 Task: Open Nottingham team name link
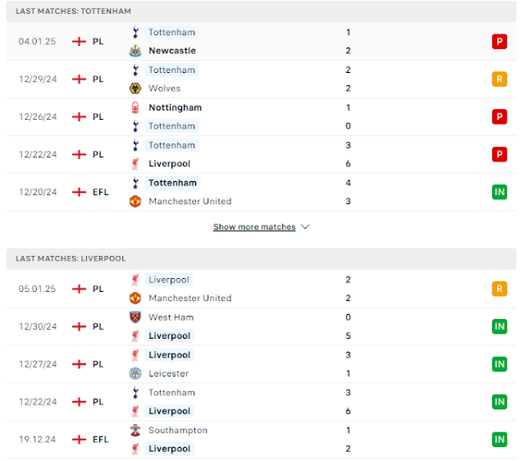pos(175,107)
